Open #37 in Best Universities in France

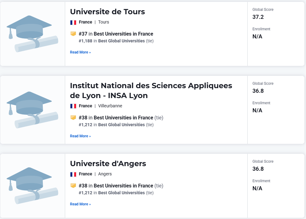click(116, 34)
